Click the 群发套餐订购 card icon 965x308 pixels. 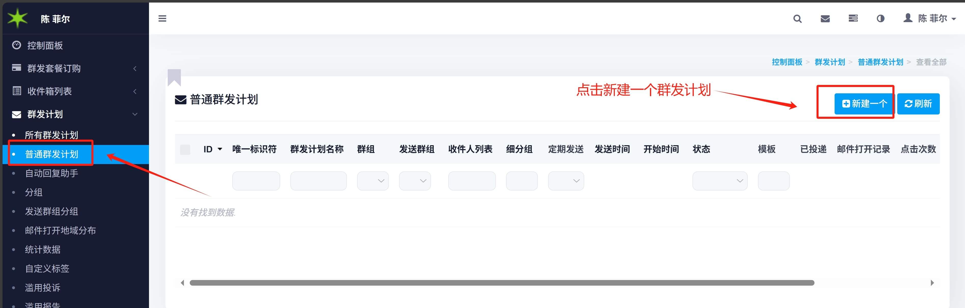coord(17,68)
